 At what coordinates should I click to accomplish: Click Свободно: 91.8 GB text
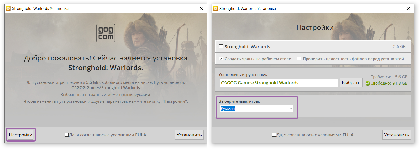coord(389,83)
